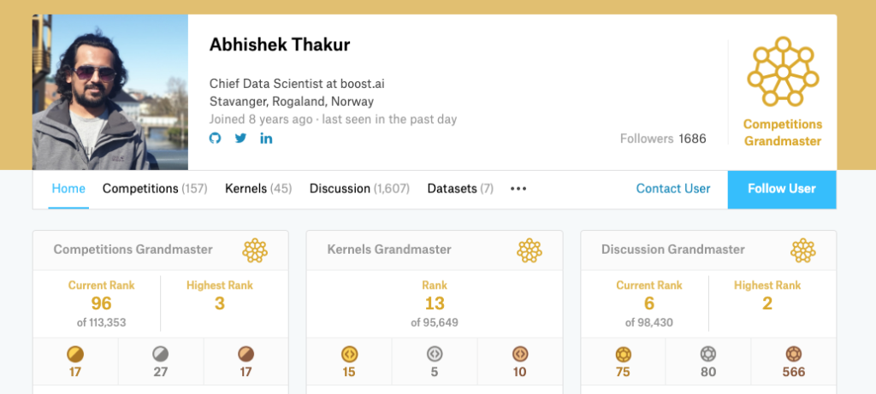Open the Kernels tab
This screenshot has height=394, width=876.
pos(258,189)
